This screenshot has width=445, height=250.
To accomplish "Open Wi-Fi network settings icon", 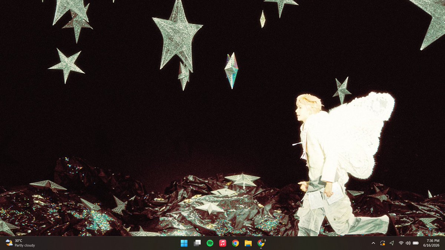I will pos(401,243).
